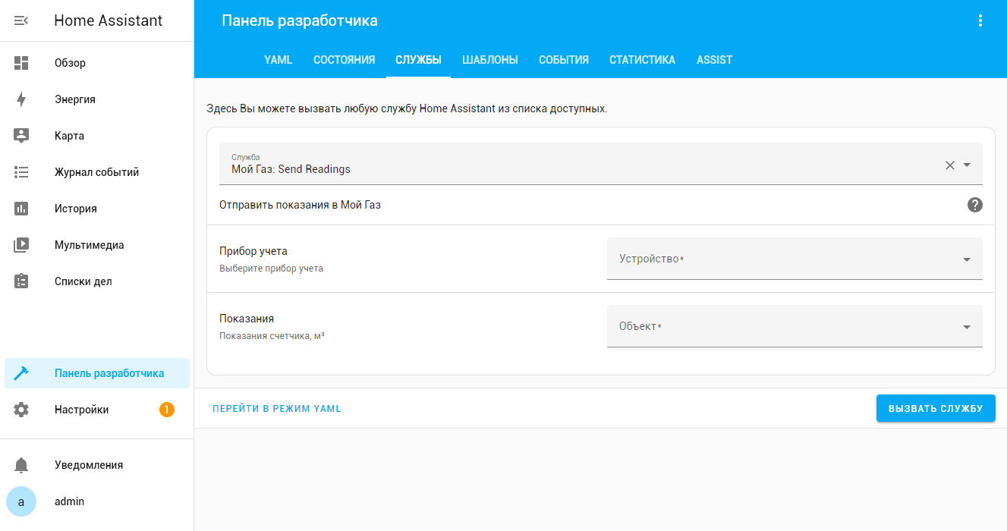Open the three-dot overflow menu
Image resolution: width=1007 pixels, height=531 pixels.
point(980,20)
